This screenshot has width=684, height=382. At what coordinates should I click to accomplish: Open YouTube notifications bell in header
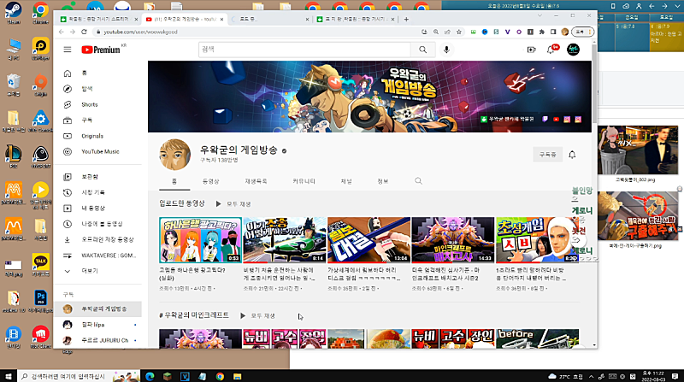click(551, 50)
